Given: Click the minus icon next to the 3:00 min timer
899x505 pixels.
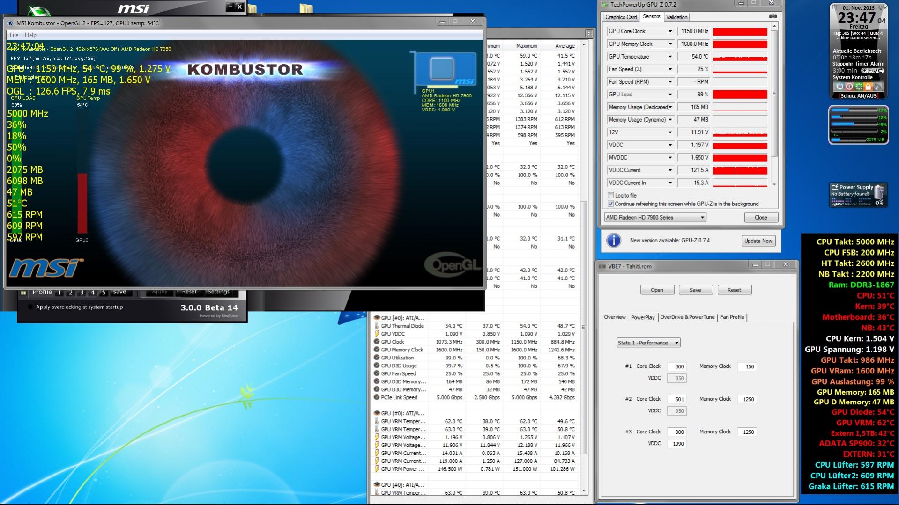Looking at the screenshot, I should 871,71.
